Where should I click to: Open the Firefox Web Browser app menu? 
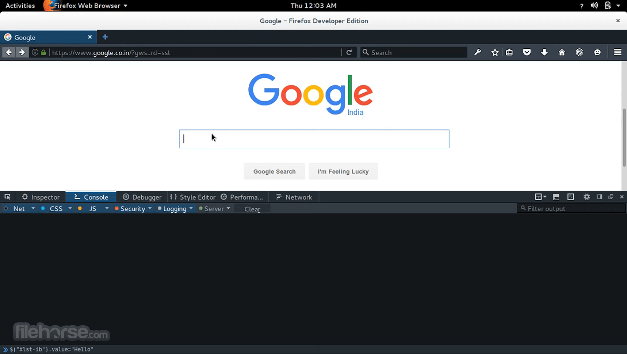[86, 6]
